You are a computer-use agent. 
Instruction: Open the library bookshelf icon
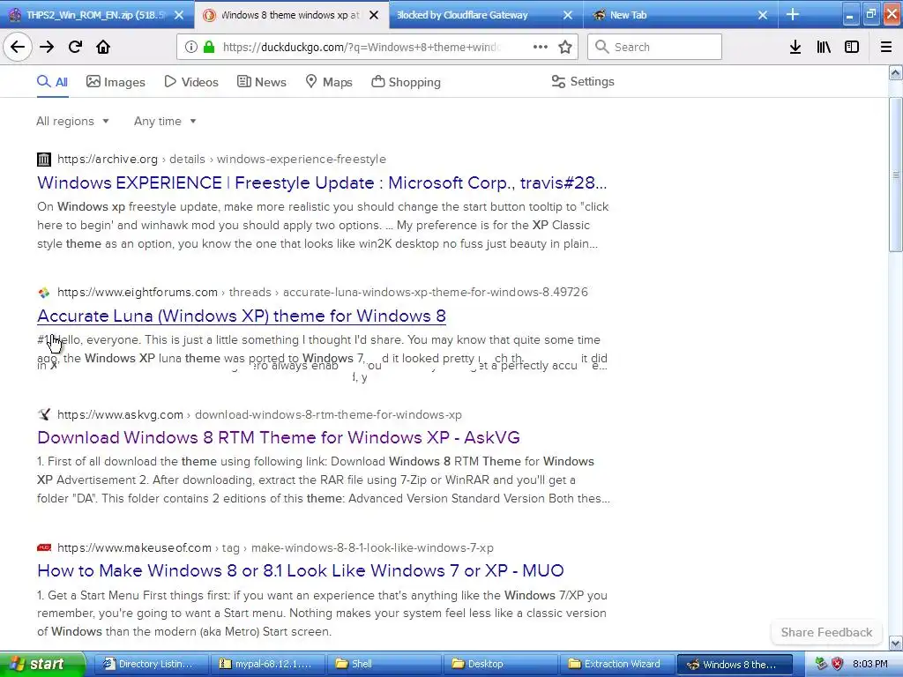(x=824, y=47)
